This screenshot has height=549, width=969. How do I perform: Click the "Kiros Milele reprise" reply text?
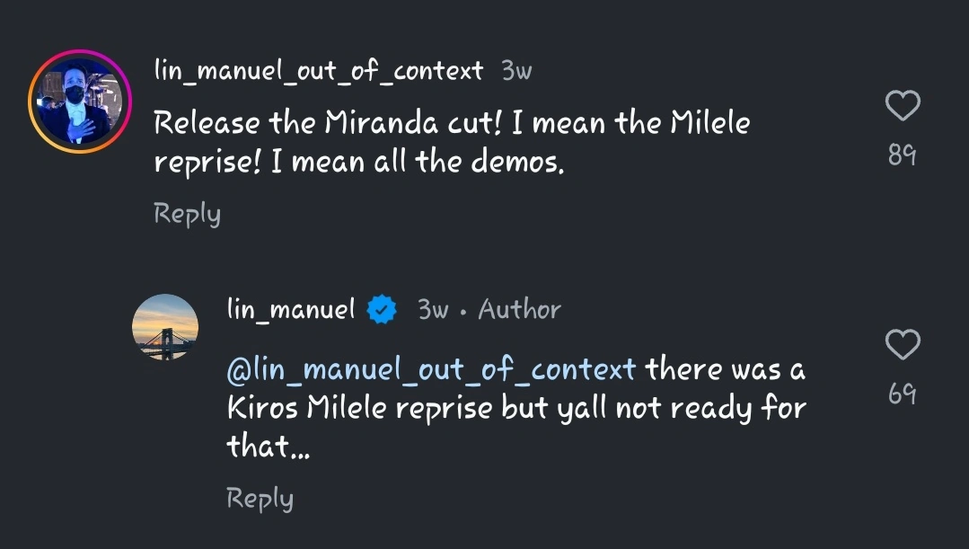pyautogui.click(x=359, y=409)
